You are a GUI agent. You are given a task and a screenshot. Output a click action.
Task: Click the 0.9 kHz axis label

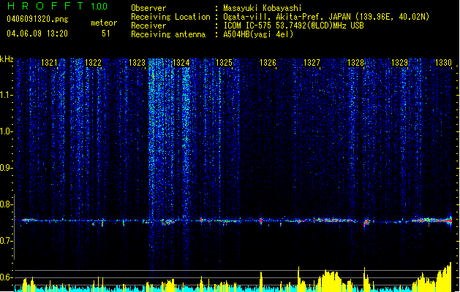click(x=7, y=168)
